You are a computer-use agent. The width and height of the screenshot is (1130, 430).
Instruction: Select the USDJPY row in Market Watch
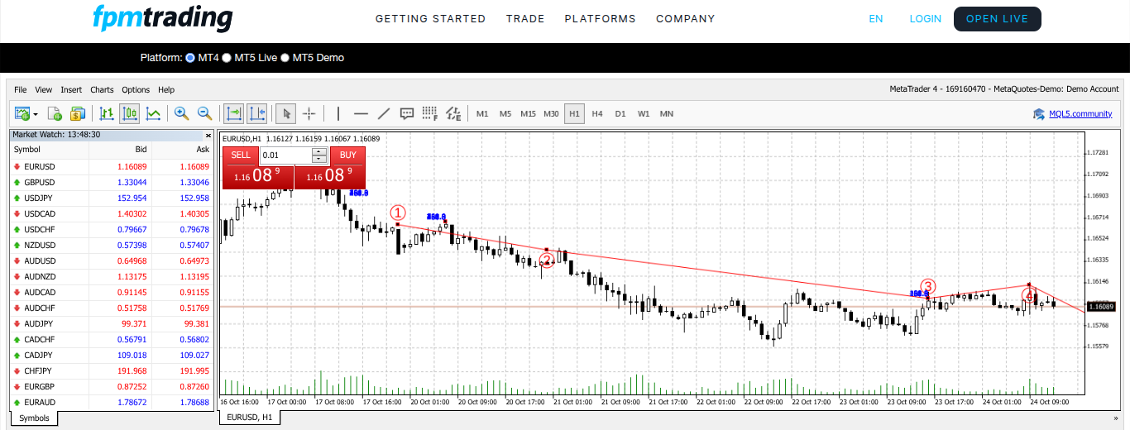[x=112, y=198]
